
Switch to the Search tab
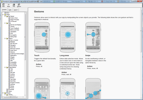16,10
